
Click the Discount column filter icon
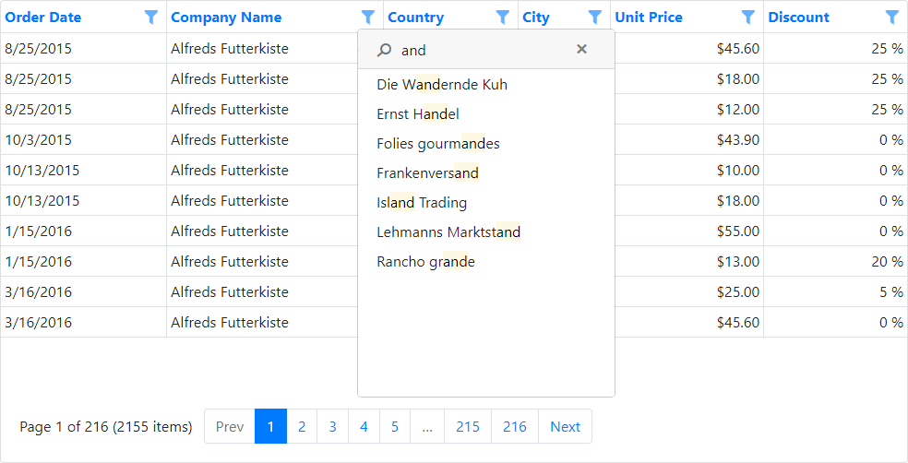pos(892,18)
